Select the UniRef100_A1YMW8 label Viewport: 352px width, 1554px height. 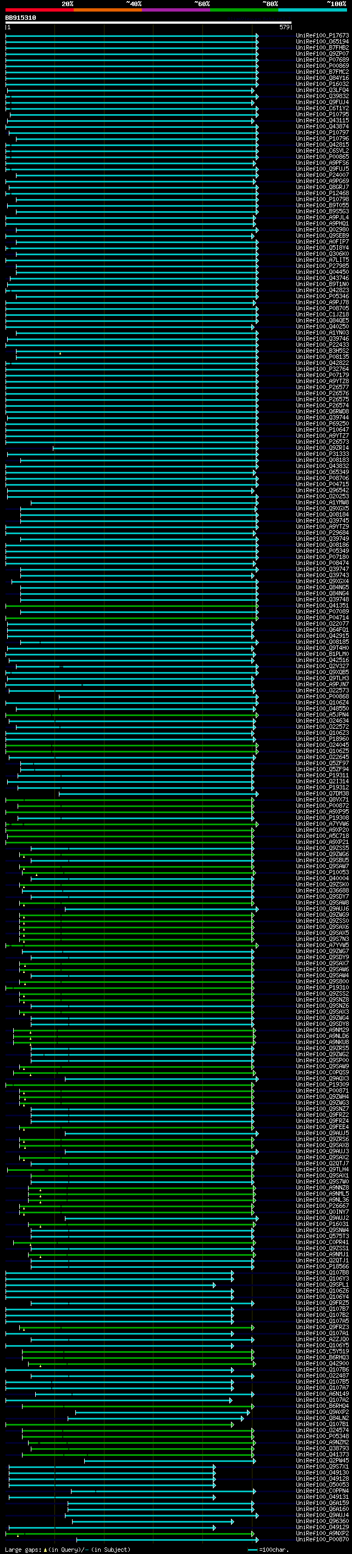[322, 503]
